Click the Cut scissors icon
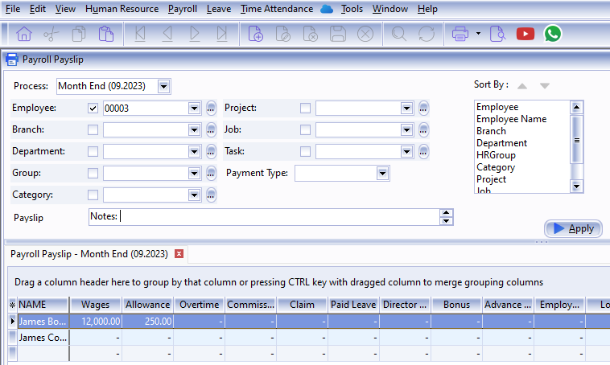The width and height of the screenshot is (610, 365). 51,35
